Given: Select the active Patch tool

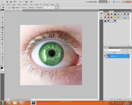Looking at the screenshot, I should (x=2, y=28).
